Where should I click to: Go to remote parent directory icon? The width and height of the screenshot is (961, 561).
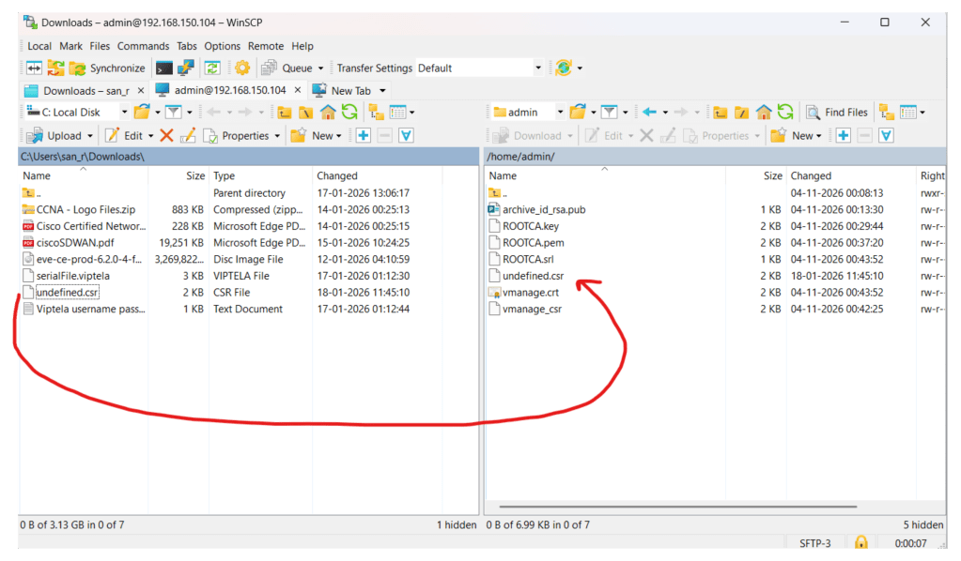click(721, 113)
